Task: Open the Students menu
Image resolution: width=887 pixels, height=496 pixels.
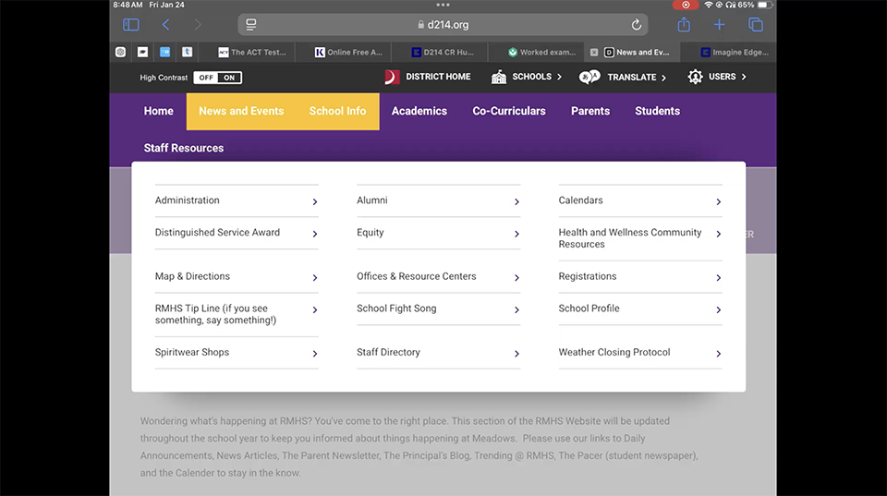Action: 657,112
